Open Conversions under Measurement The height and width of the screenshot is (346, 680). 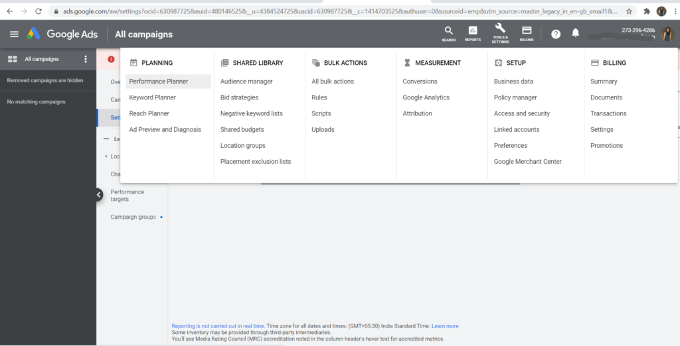point(420,82)
